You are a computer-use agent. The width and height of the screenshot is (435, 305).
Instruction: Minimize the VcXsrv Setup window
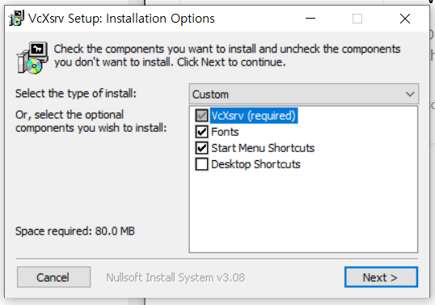(310, 19)
